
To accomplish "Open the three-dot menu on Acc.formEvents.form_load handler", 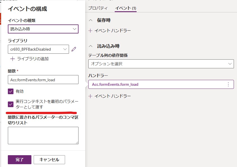I will click(x=228, y=84).
